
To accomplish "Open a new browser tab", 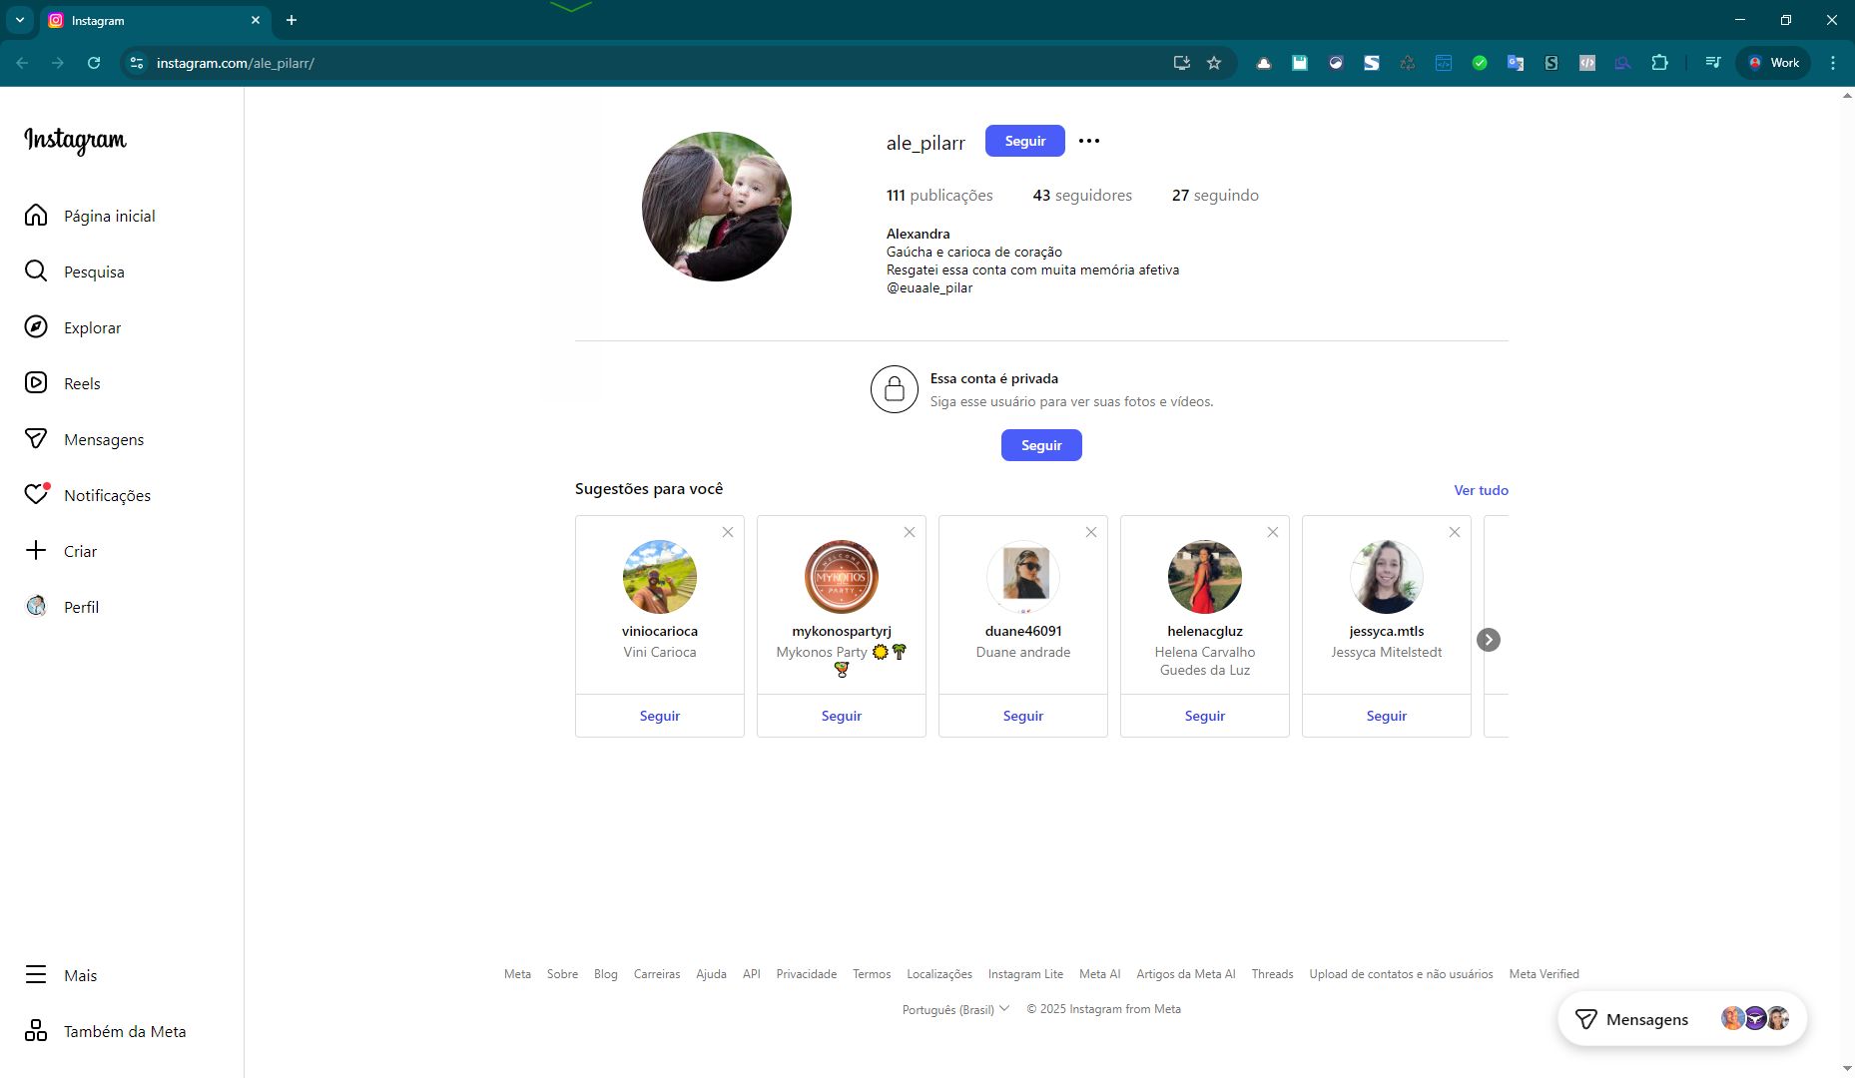I will click(x=292, y=20).
